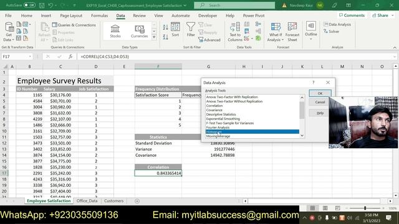Switch to the Review tab
The height and width of the screenshot is (224, 399).
point(139,16)
